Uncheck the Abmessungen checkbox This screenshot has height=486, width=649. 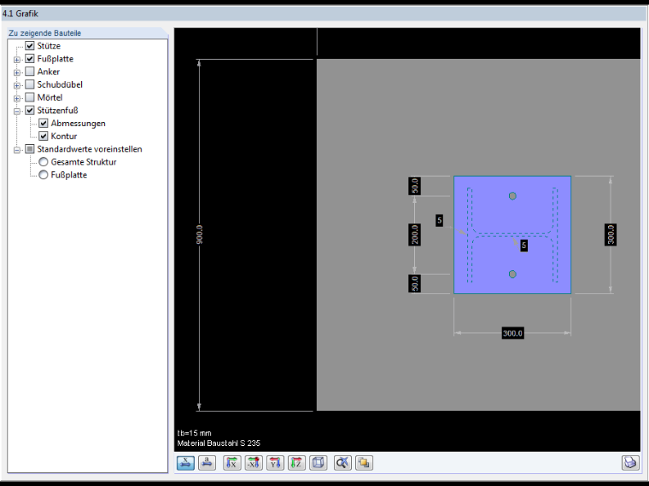(x=44, y=123)
